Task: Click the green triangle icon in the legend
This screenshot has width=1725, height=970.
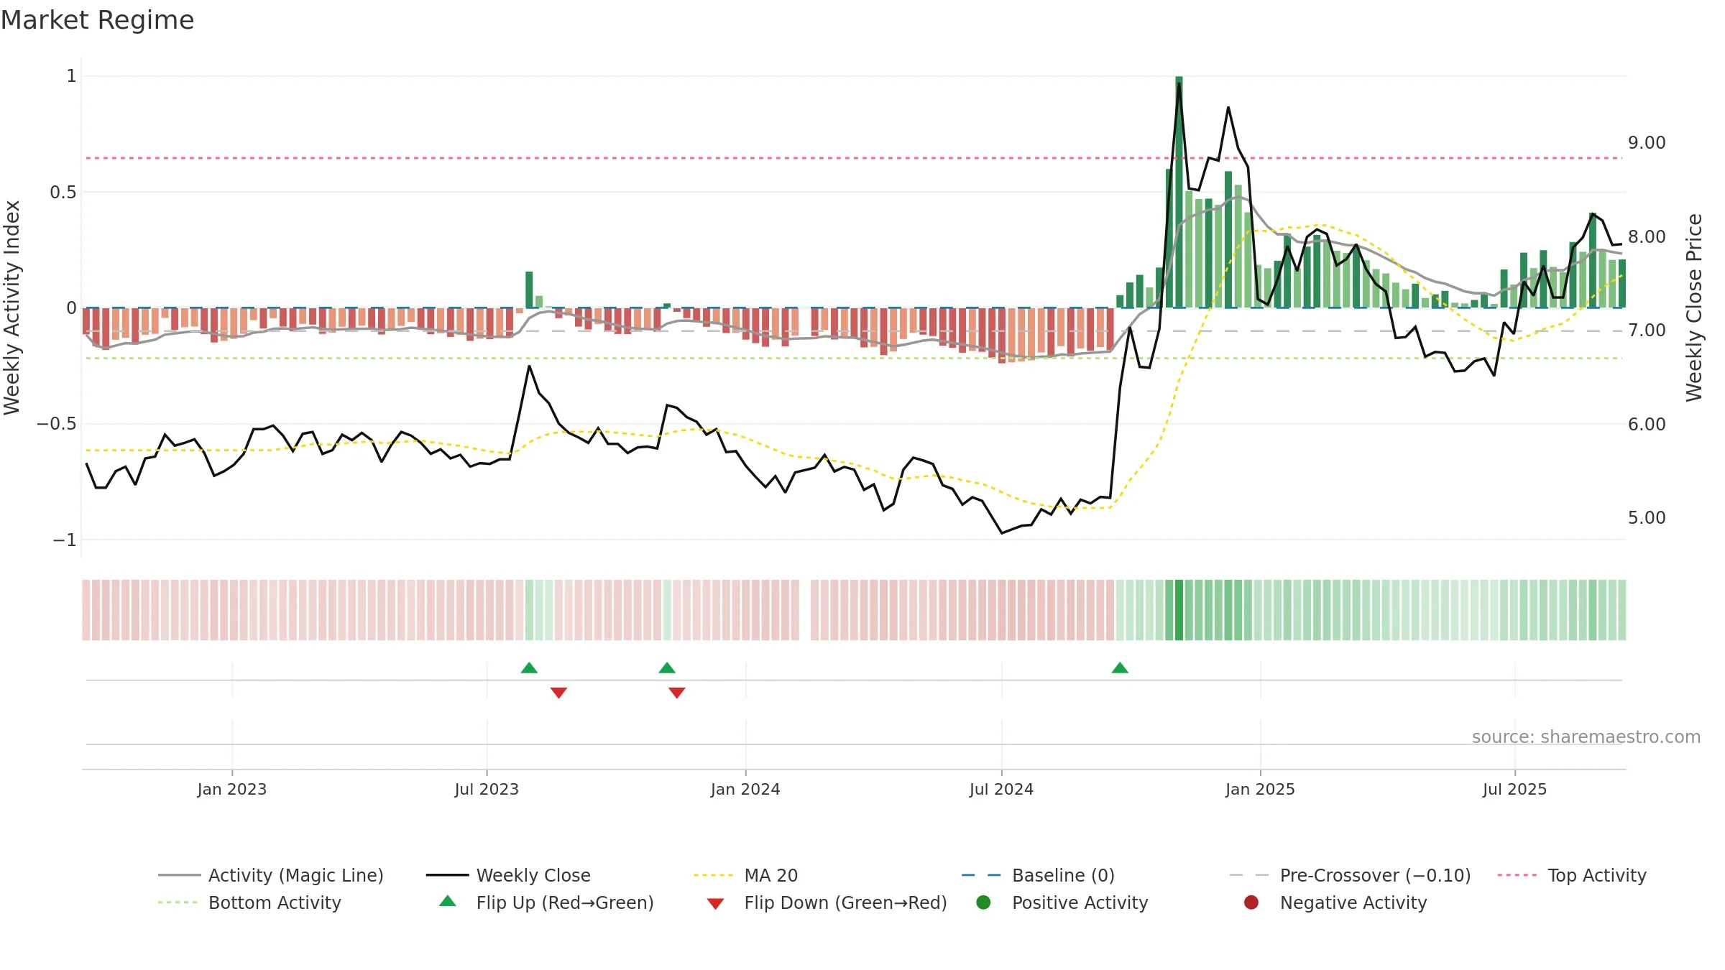Action: (x=448, y=901)
